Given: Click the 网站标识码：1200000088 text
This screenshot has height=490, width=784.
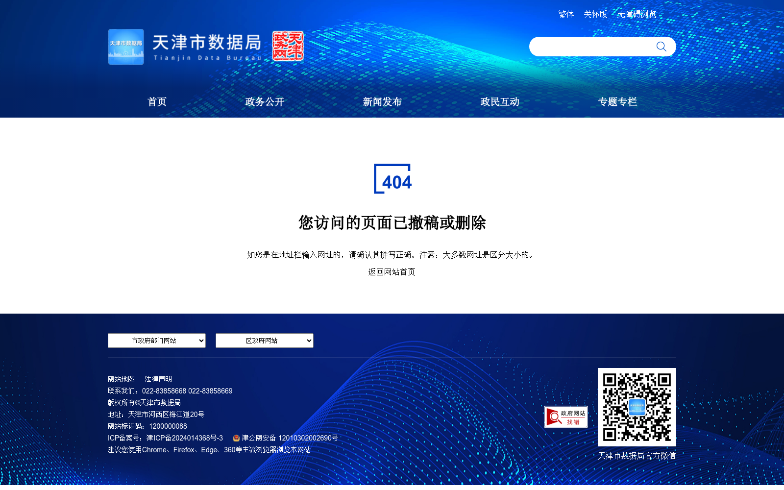Looking at the screenshot, I should [147, 426].
